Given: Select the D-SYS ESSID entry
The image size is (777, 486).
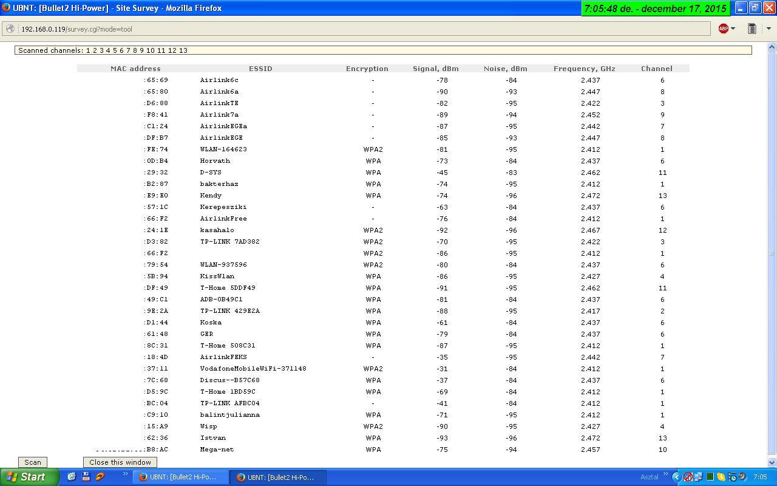Looking at the screenshot, I should coord(211,173).
